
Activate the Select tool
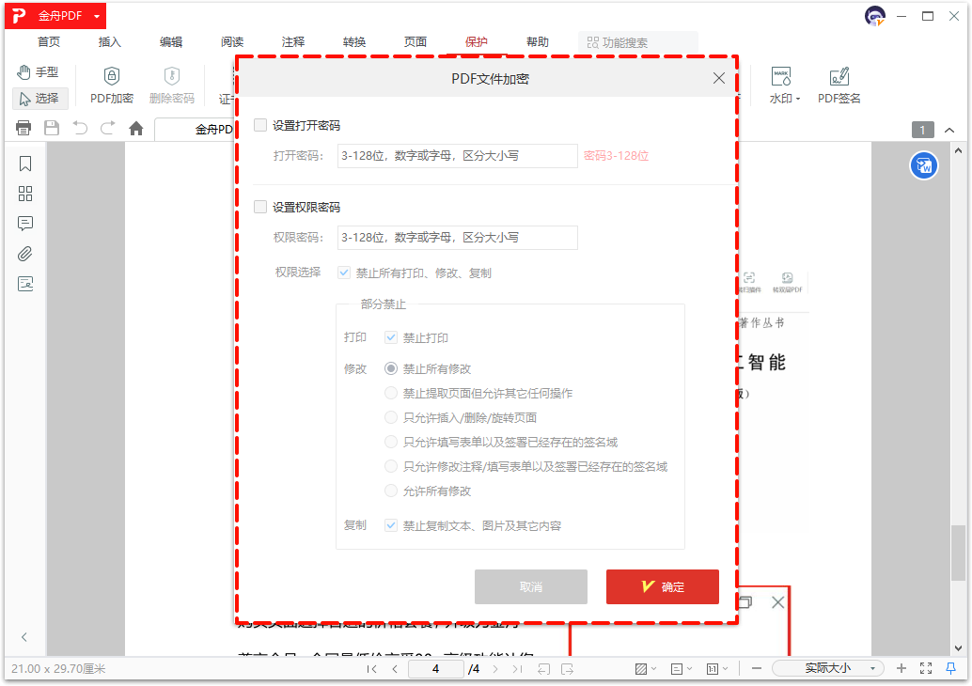39,98
